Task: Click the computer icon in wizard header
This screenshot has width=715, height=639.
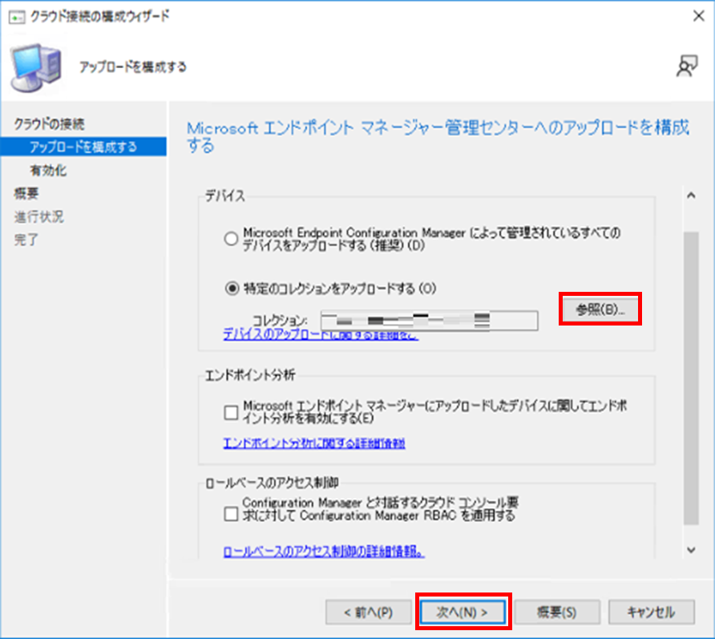Action: tap(36, 67)
